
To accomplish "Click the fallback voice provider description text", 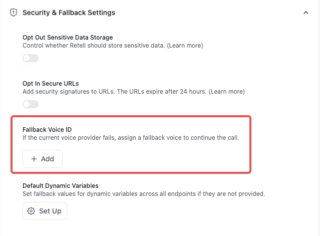I will pyautogui.click(x=131, y=138).
